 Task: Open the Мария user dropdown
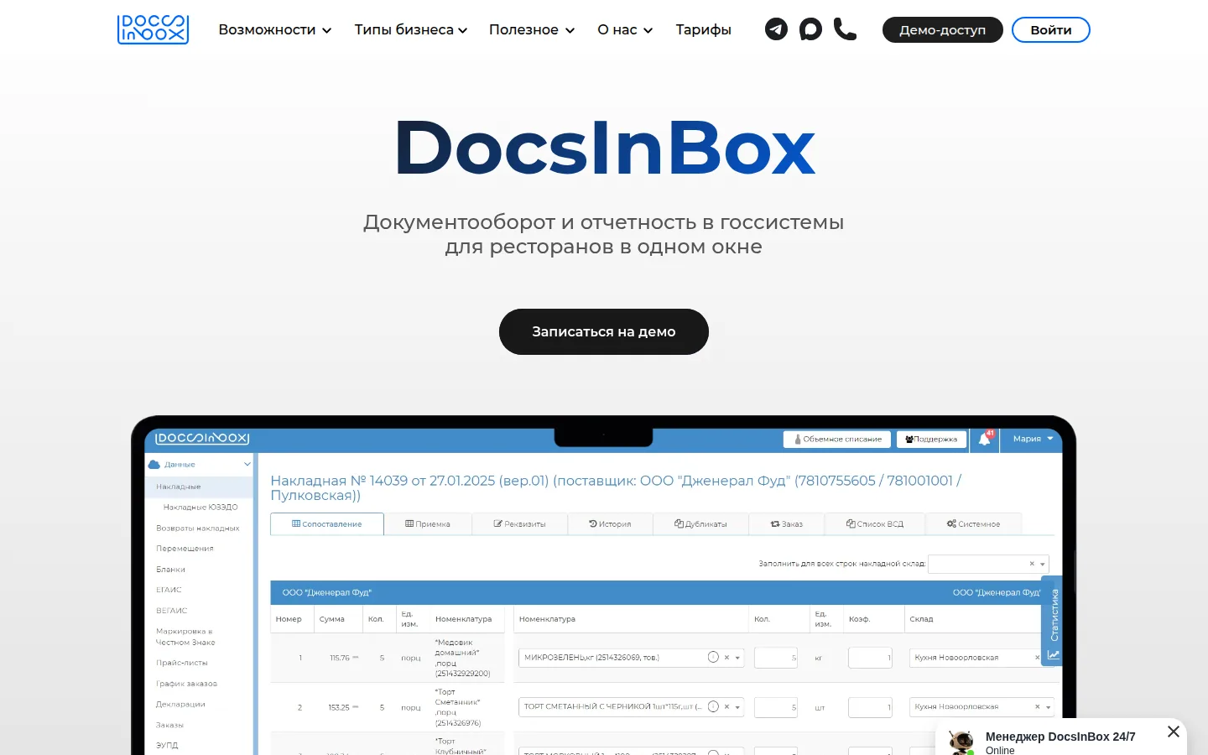point(1033,439)
